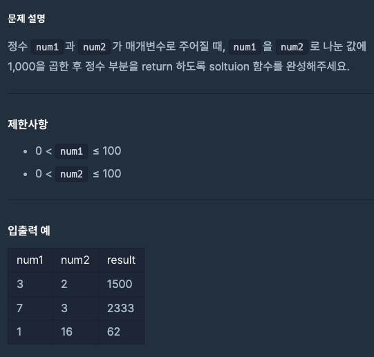This screenshot has width=374, height=357.
Task: Select result cell showing 62
Action: point(121,331)
